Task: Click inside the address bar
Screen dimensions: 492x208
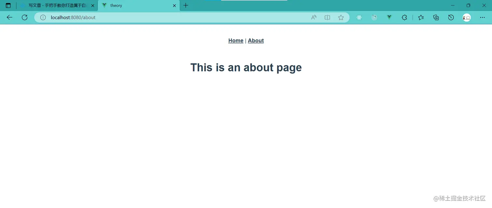Action: 130,17
